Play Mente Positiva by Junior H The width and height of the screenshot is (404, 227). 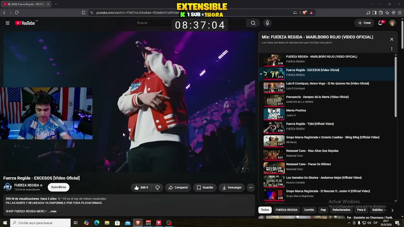(327, 114)
